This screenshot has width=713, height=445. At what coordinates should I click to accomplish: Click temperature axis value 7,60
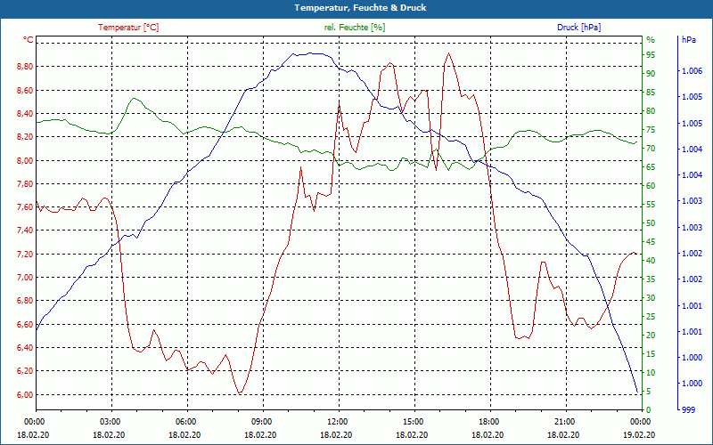25,207
